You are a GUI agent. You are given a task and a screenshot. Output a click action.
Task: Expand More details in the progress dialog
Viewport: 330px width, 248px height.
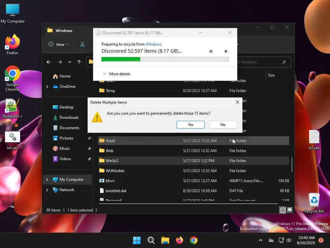tap(116, 74)
